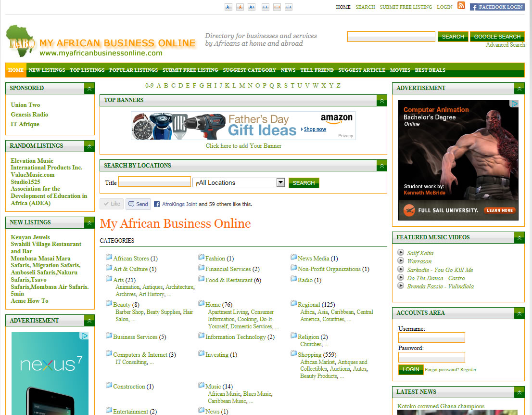Click folder icon beside Beauty

109,303
